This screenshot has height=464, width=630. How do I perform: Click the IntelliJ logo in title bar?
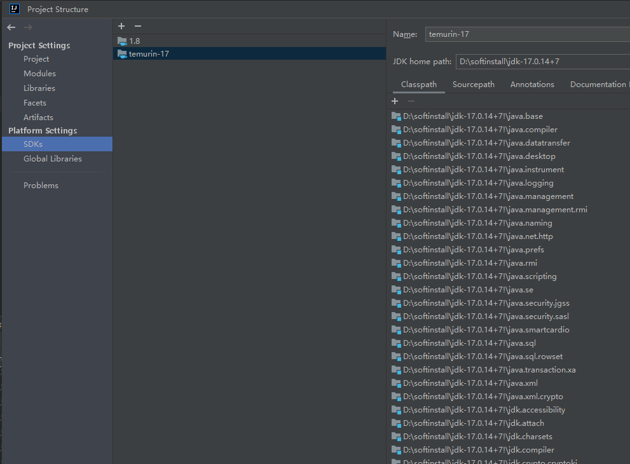pyautogui.click(x=15, y=9)
